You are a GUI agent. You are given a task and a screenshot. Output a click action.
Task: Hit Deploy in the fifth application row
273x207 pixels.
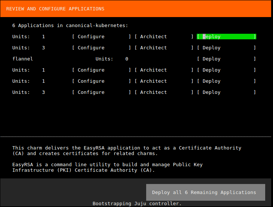click(x=226, y=81)
